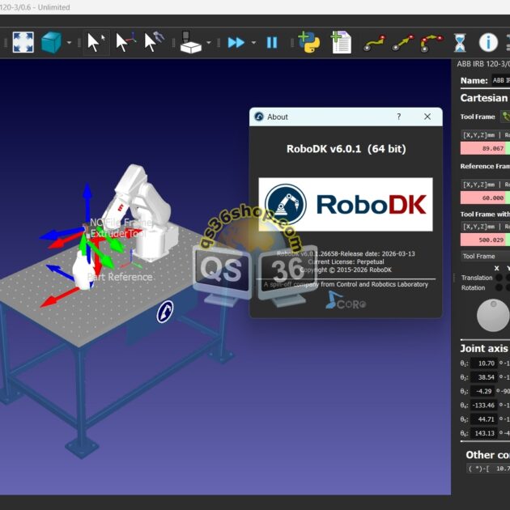This screenshot has height=510, width=510.
Task: Click the fast-forward simulation button
Action: (x=236, y=42)
